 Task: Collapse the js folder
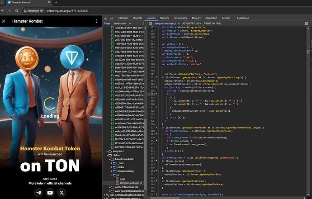112,175
